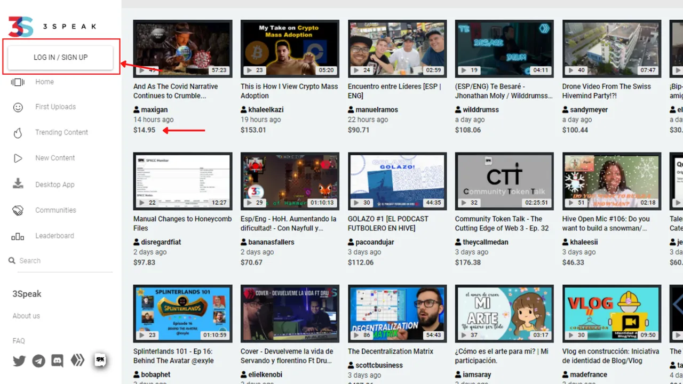Open the FAQ link

(x=19, y=341)
